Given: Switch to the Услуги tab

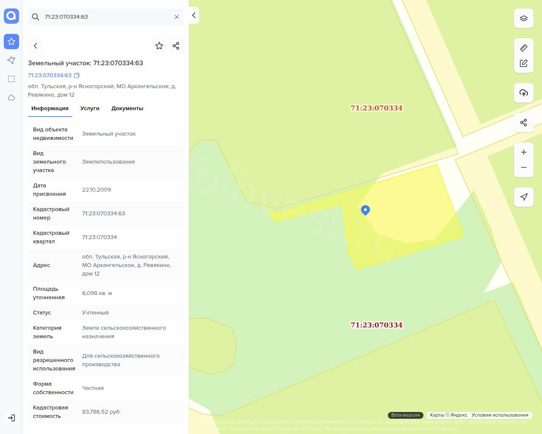Looking at the screenshot, I should pos(90,108).
